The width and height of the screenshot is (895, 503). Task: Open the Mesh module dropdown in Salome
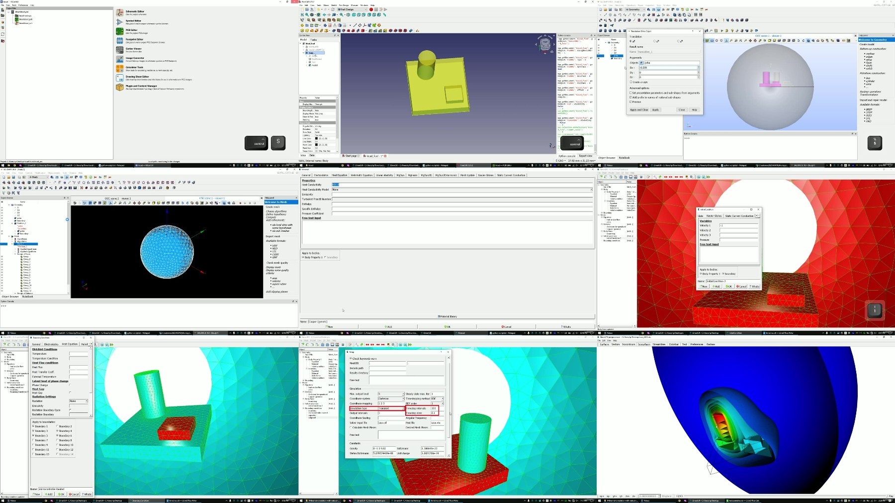[39, 177]
